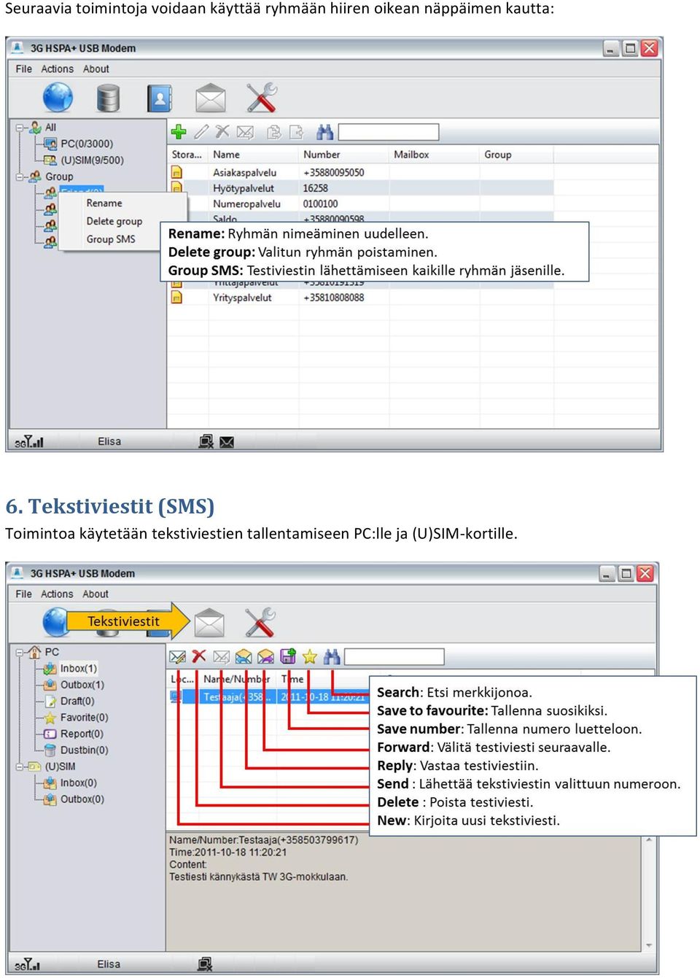700x978 pixels.
Task: Select Inbox(1) under PC
Action: (x=78, y=668)
